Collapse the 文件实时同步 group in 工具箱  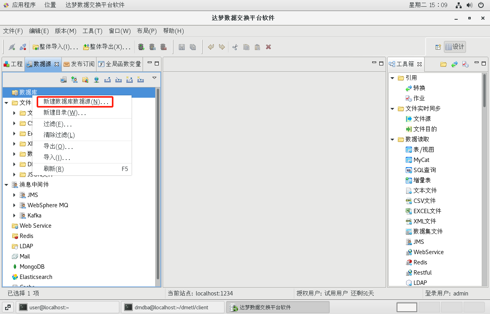(392, 109)
